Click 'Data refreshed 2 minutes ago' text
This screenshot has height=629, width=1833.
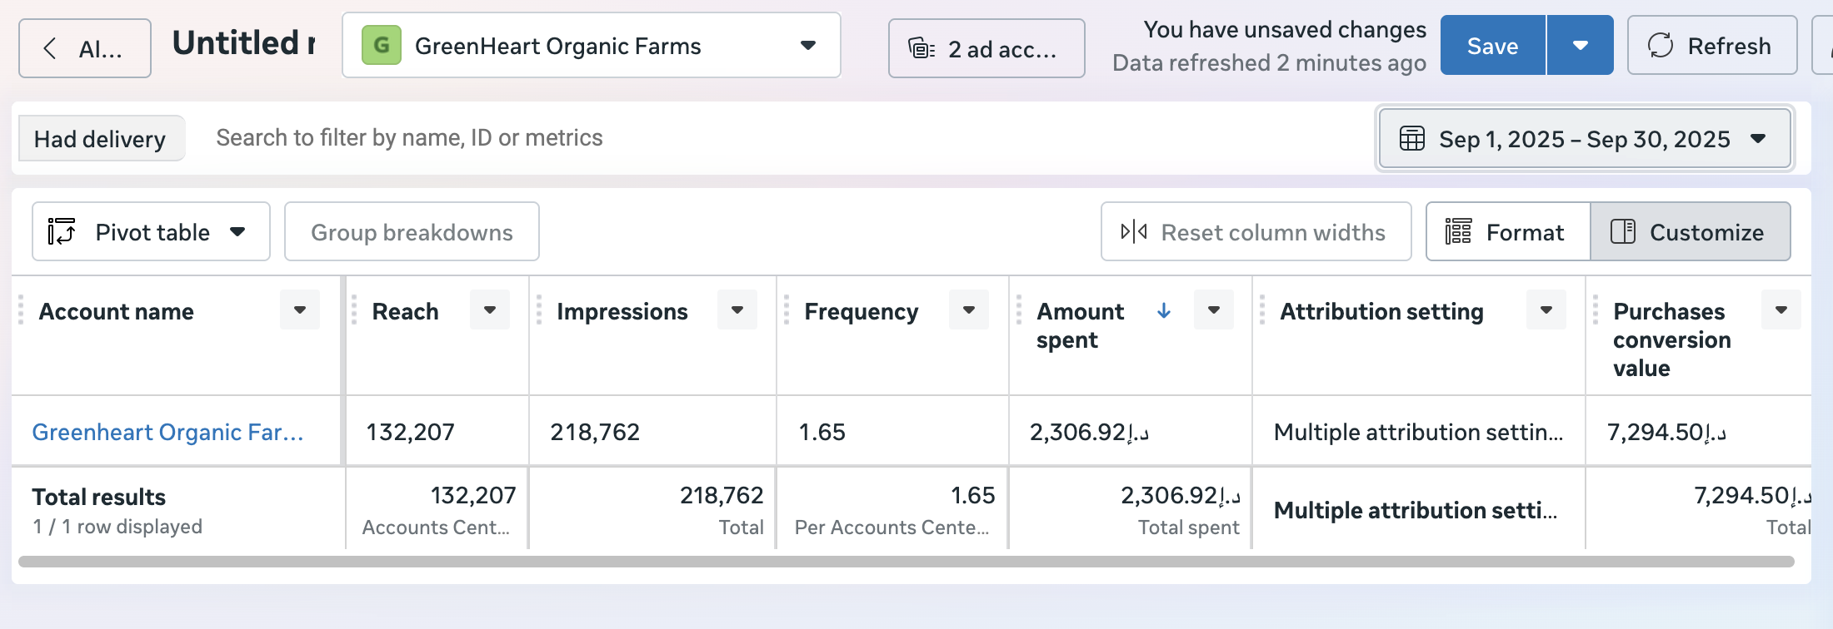coord(1269,63)
